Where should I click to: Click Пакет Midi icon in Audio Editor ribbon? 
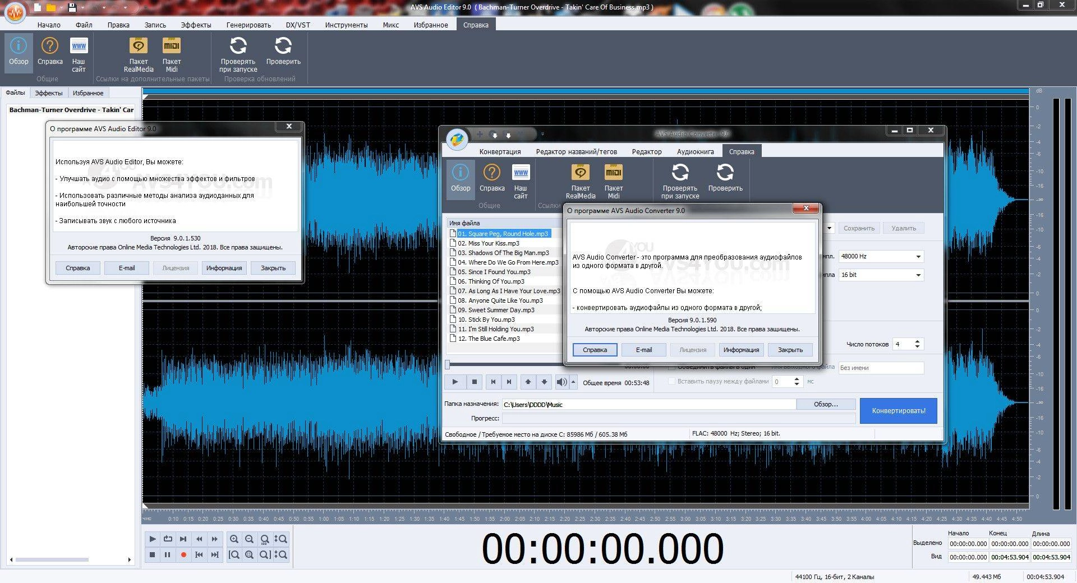pyautogui.click(x=172, y=54)
